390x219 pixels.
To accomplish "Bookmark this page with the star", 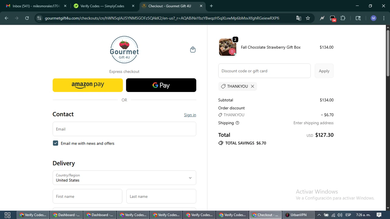I will pos(308,18).
